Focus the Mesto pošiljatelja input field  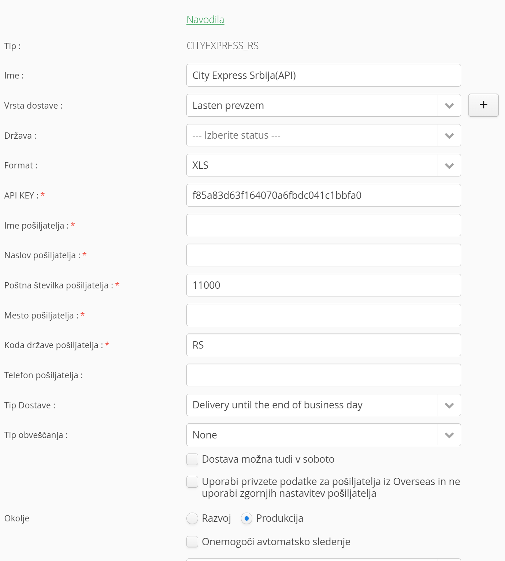[x=323, y=315]
